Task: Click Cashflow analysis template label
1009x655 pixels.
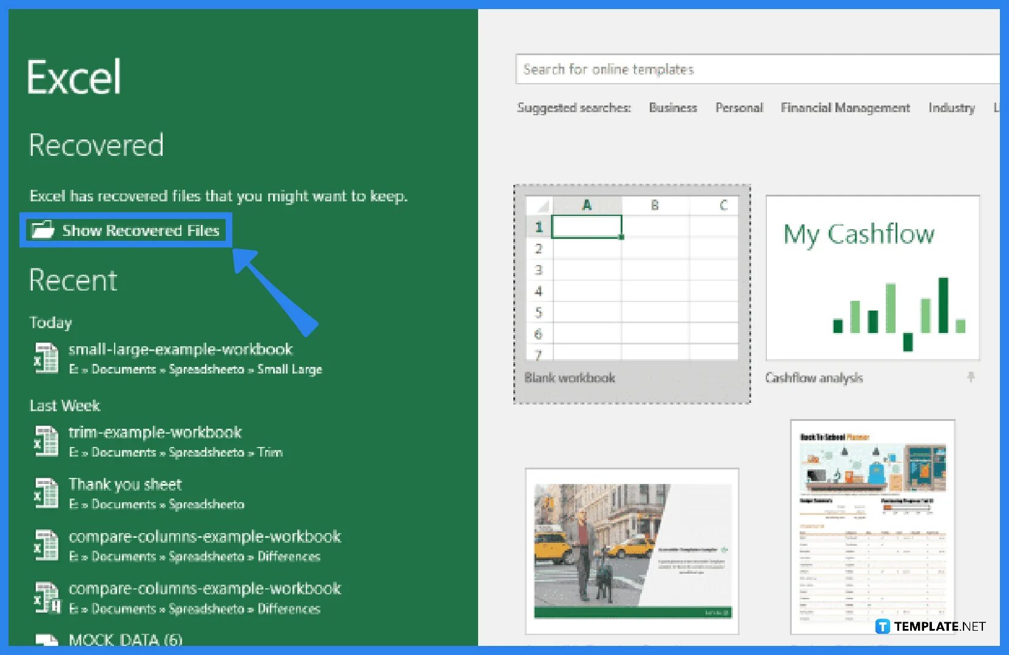Action: coord(814,378)
